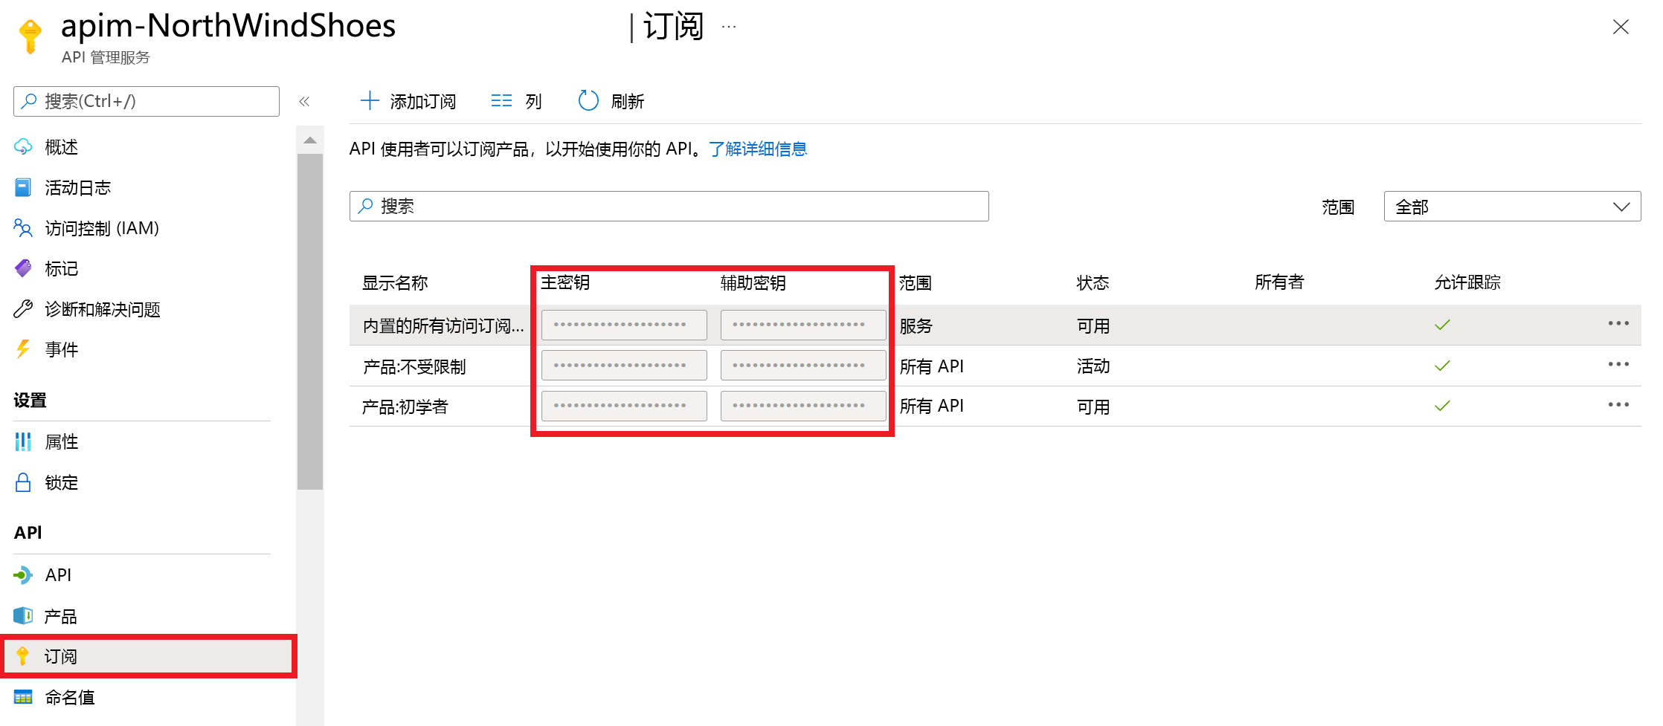Enable 允许跟踪 for 产品:不受限制 subscription
This screenshot has width=1663, height=726.
(1442, 365)
